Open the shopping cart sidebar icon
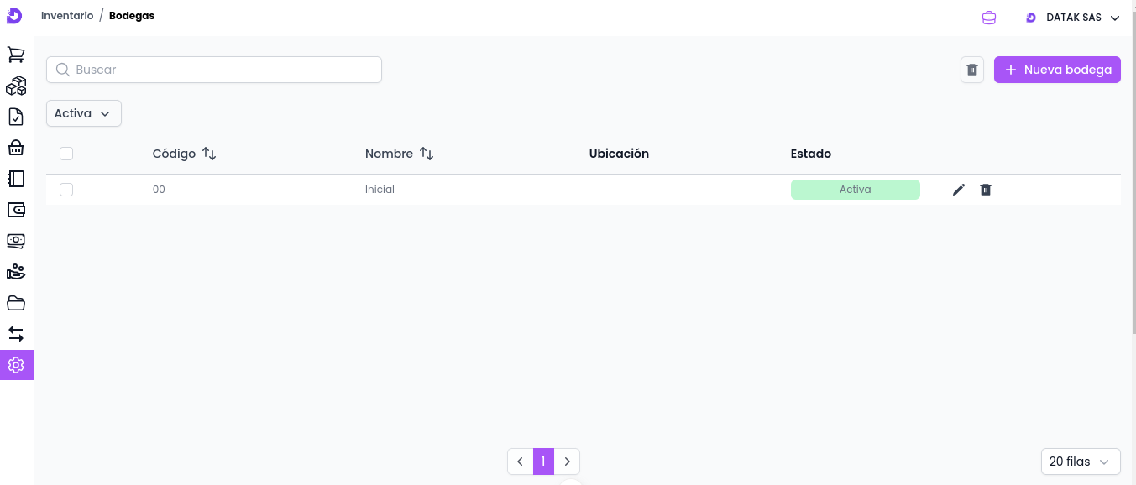 [16, 55]
